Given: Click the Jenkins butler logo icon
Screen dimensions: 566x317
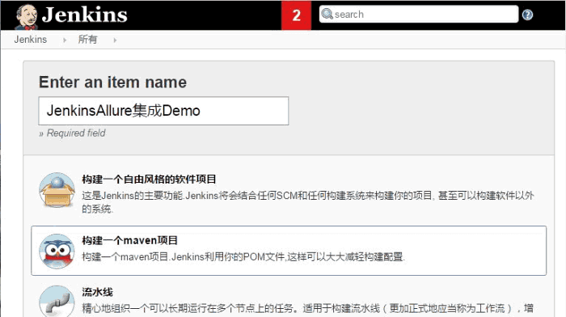Looking at the screenshot, I should point(27,17).
